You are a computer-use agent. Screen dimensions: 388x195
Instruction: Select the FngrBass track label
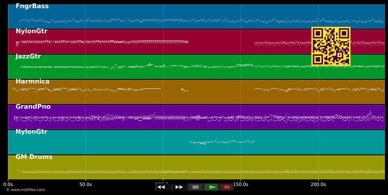32,6
